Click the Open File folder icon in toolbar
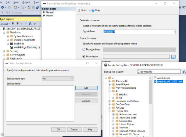186x137 pixels. click(x=29, y=7)
